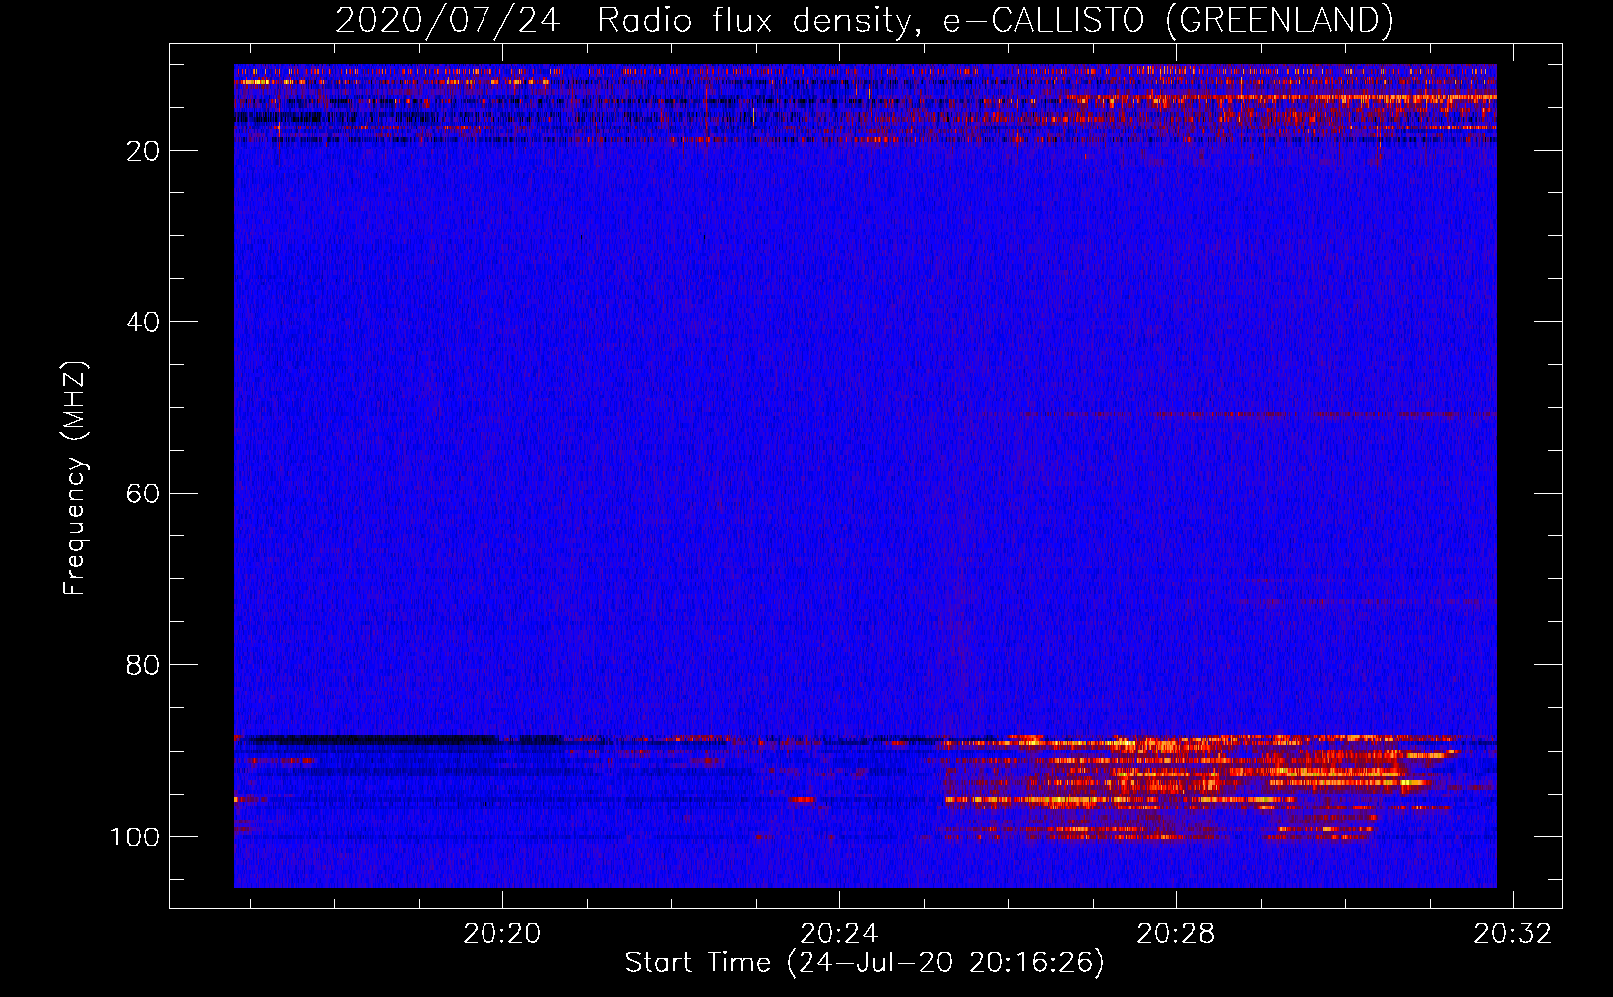
Task: Click the 80 MHz frequency tick label
Action: click(x=144, y=665)
